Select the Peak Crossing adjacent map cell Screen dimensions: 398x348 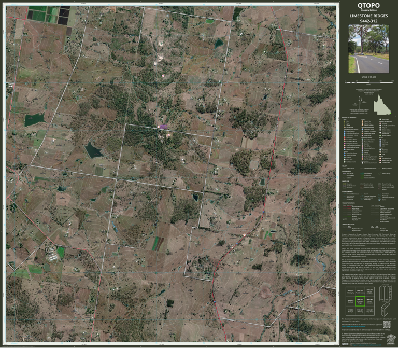click(360, 291)
